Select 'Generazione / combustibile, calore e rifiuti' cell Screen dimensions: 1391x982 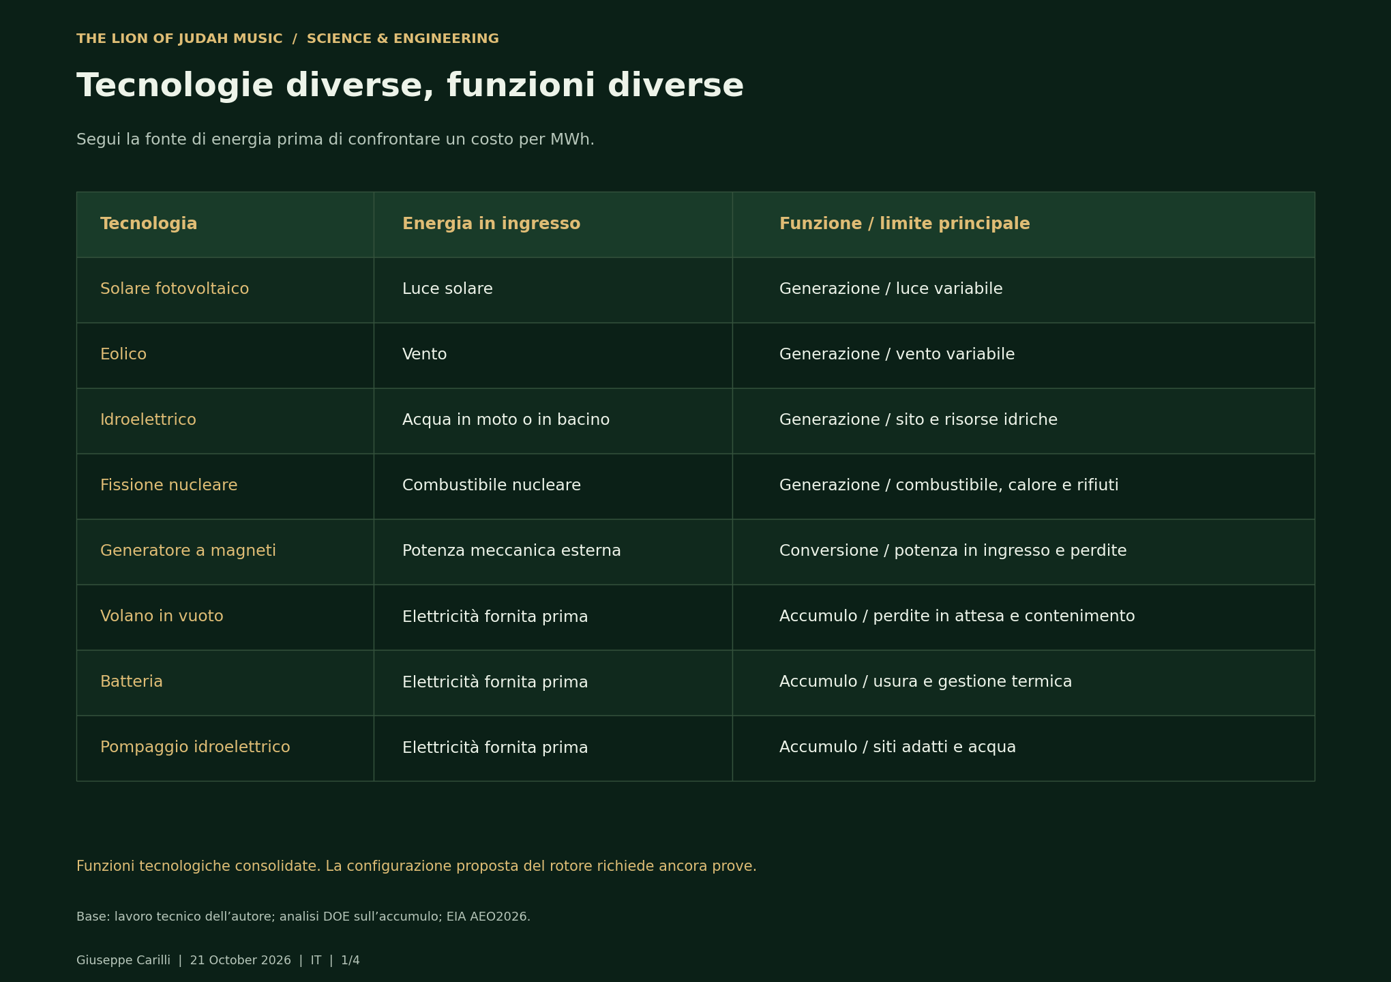tap(1023, 486)
